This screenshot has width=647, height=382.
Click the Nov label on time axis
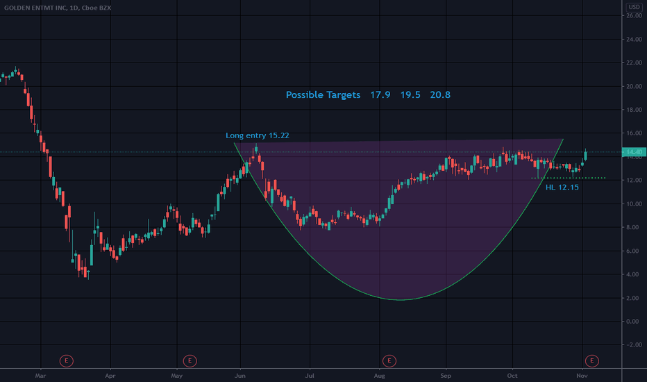[x=582, y=376]
